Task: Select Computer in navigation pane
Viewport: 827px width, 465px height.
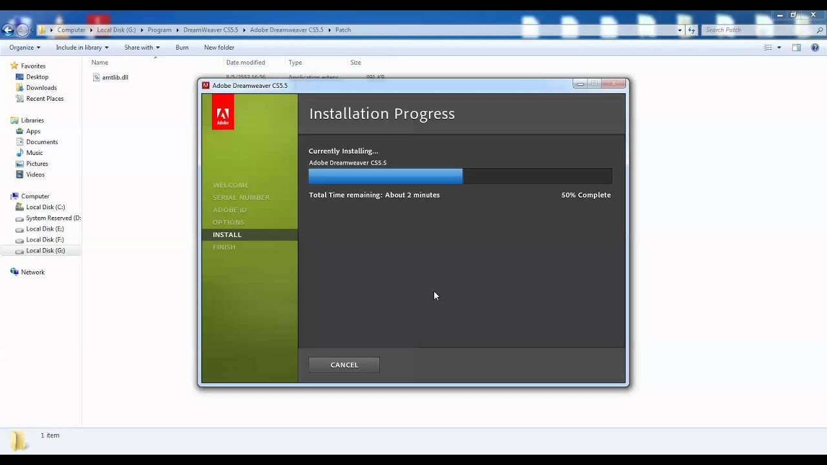Action: pyautogui.click(x=35, y=196)
